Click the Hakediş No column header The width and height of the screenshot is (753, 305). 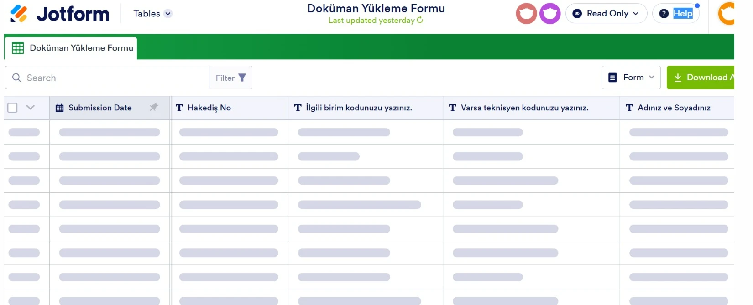(230, 108)
